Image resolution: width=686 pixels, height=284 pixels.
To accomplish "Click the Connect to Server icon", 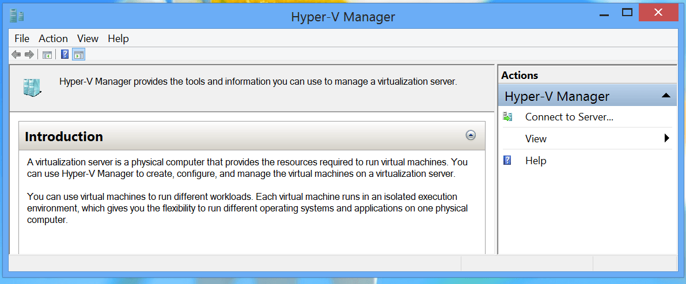I will pyautogui.click(x=507, y=117).
